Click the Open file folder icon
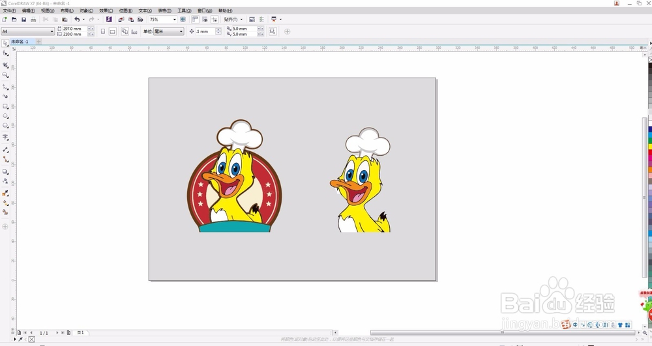 click(x=14, y=20)
